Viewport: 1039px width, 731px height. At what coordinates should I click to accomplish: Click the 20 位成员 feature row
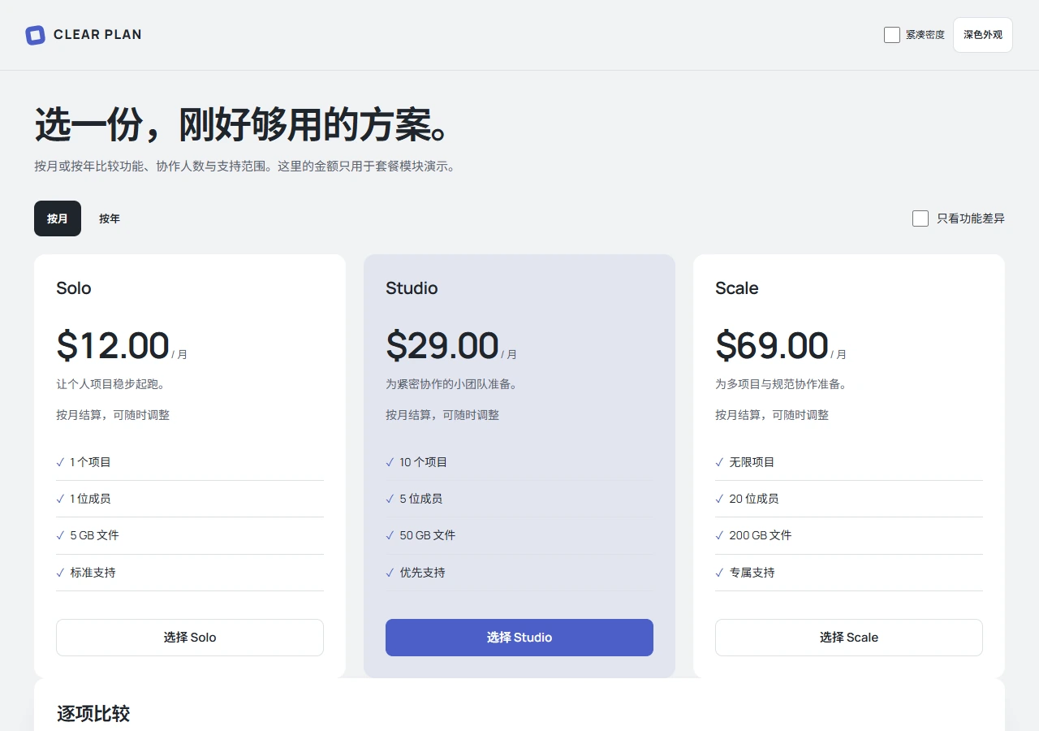tap(849, 499)
